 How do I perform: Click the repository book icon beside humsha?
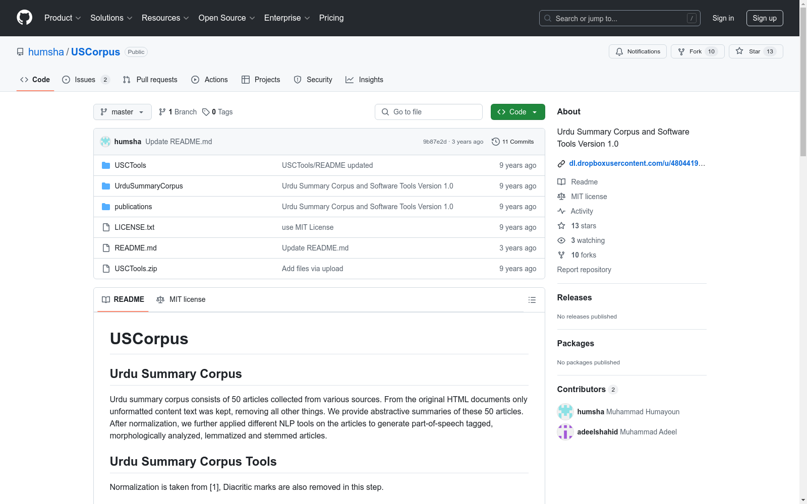pyautogui.click(x=20, y=52)
